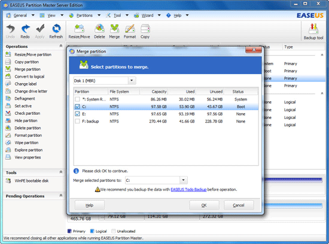This screenshot has width=329, height=244.
Task: Open the Partitions menu
Action: [84, 16]
